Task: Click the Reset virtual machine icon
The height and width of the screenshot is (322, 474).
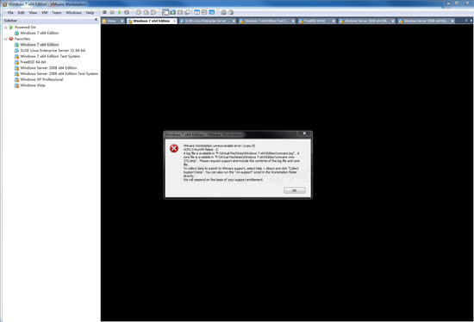Action: pos(127,12)
